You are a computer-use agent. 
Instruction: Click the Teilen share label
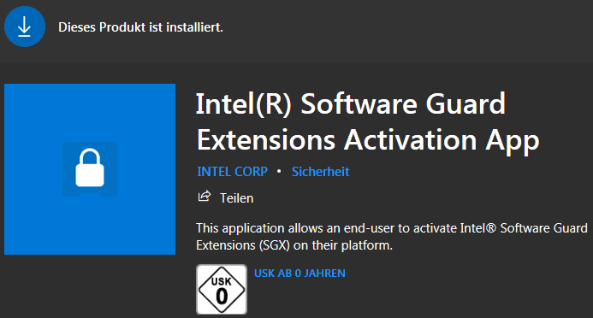[237, 198]
